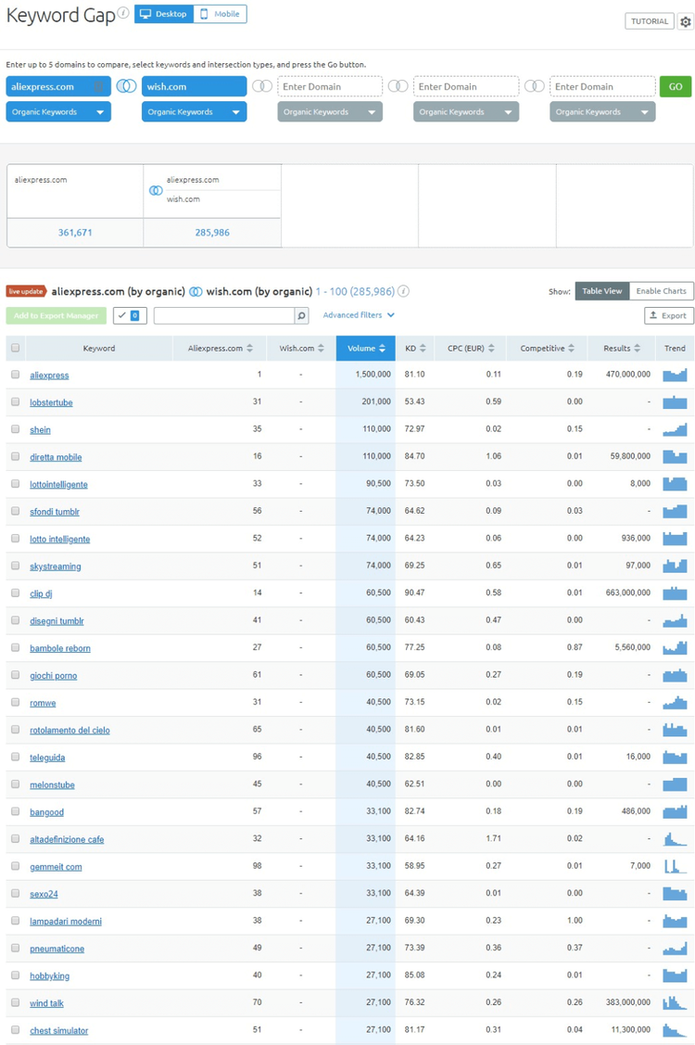
Task: Click intersection icon in aliexpress.com wish.com summary cell
Action: 156,191
